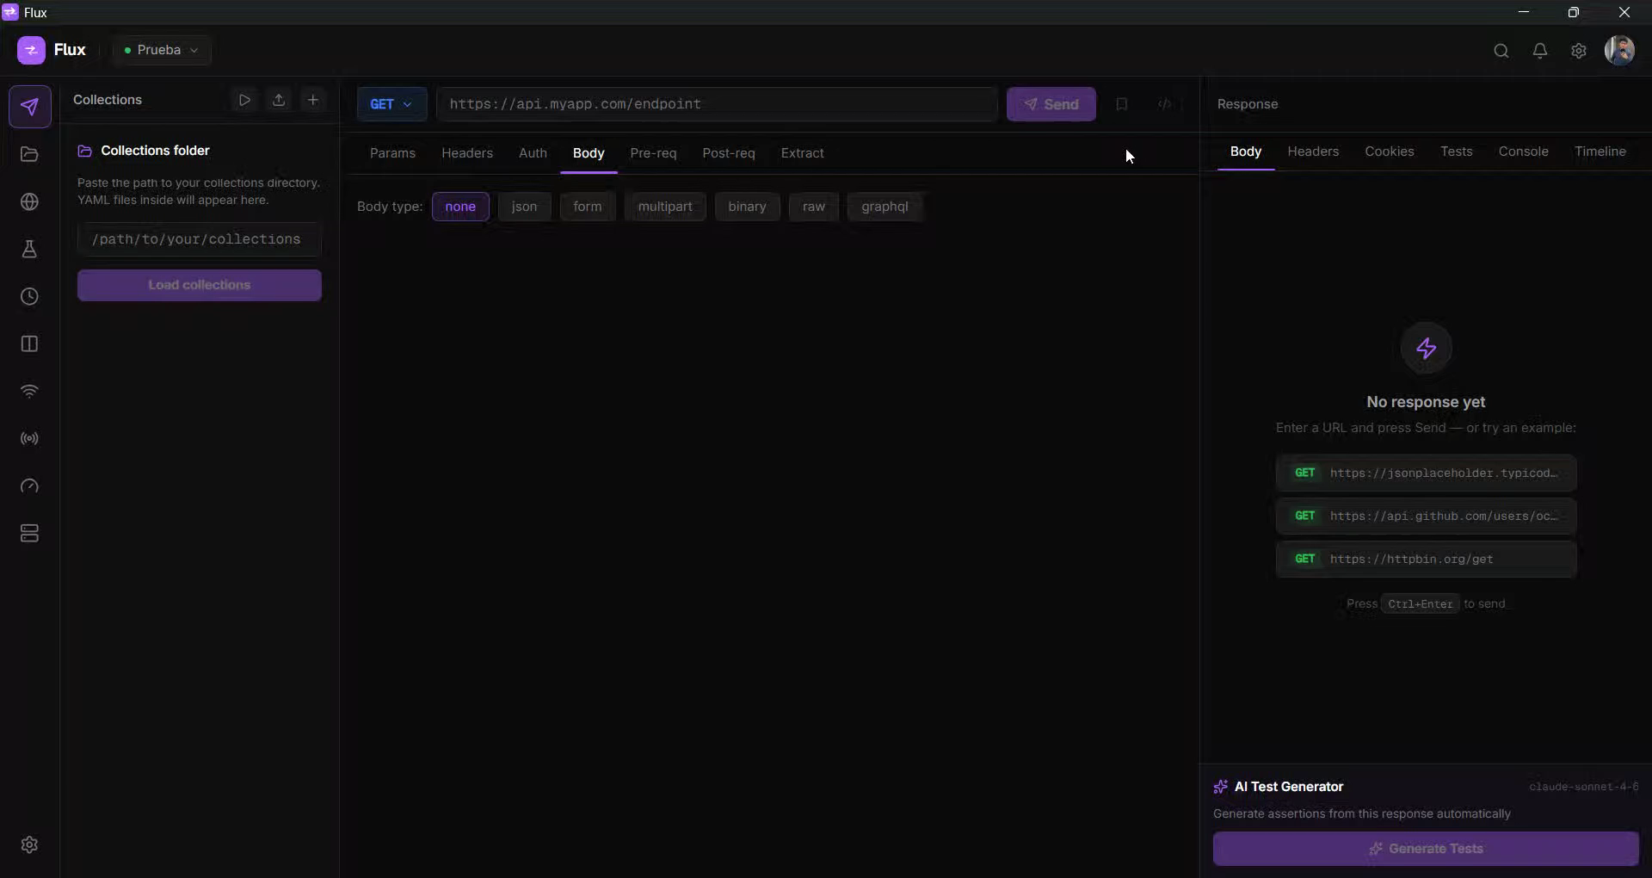The height and width of the screenshot is (878, 1652).
Task: Select body type raw
Action: (x=814, y=207)
